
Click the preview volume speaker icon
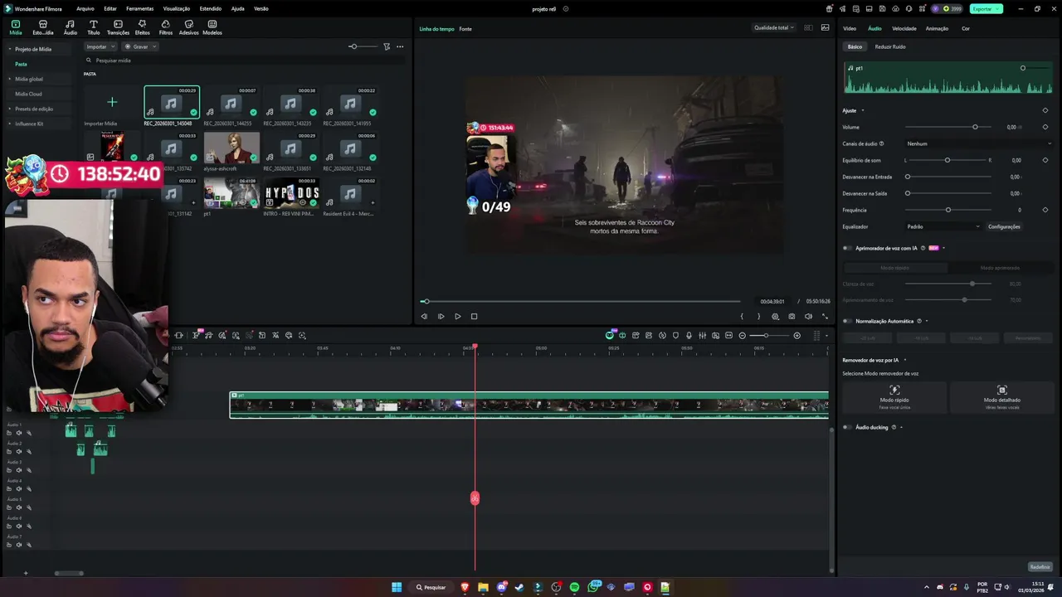[x=808, y=316]
